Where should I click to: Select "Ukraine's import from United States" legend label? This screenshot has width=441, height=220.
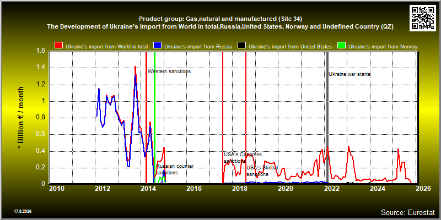pyautogui.click(x=291, y=47)
